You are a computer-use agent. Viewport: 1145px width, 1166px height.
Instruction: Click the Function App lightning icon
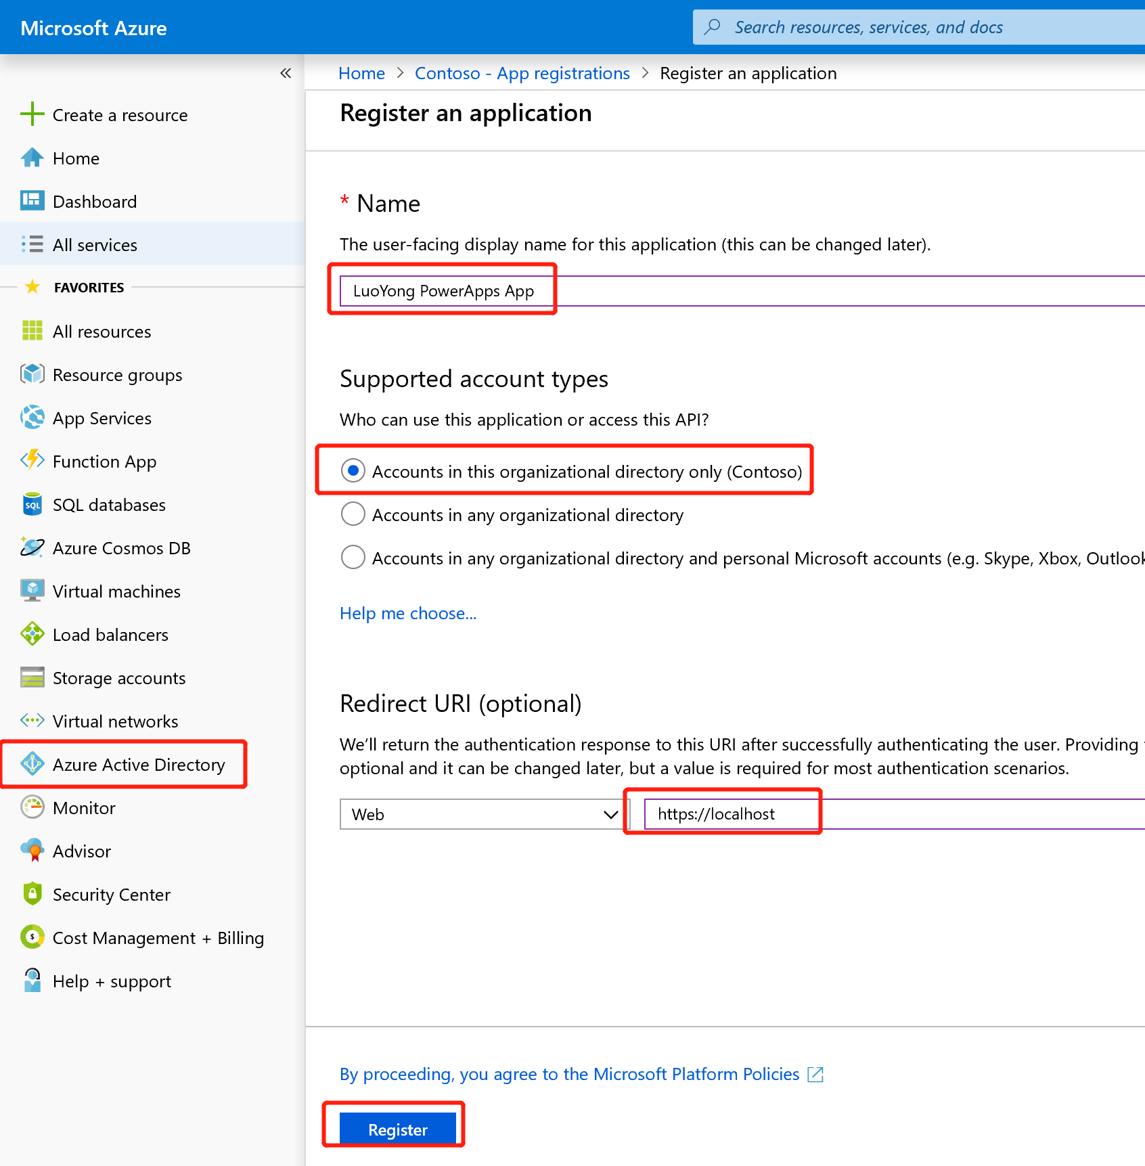click(x=32, y=461)
